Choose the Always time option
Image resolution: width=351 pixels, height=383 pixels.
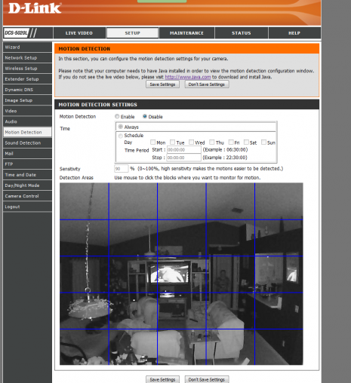click(121, 127)
